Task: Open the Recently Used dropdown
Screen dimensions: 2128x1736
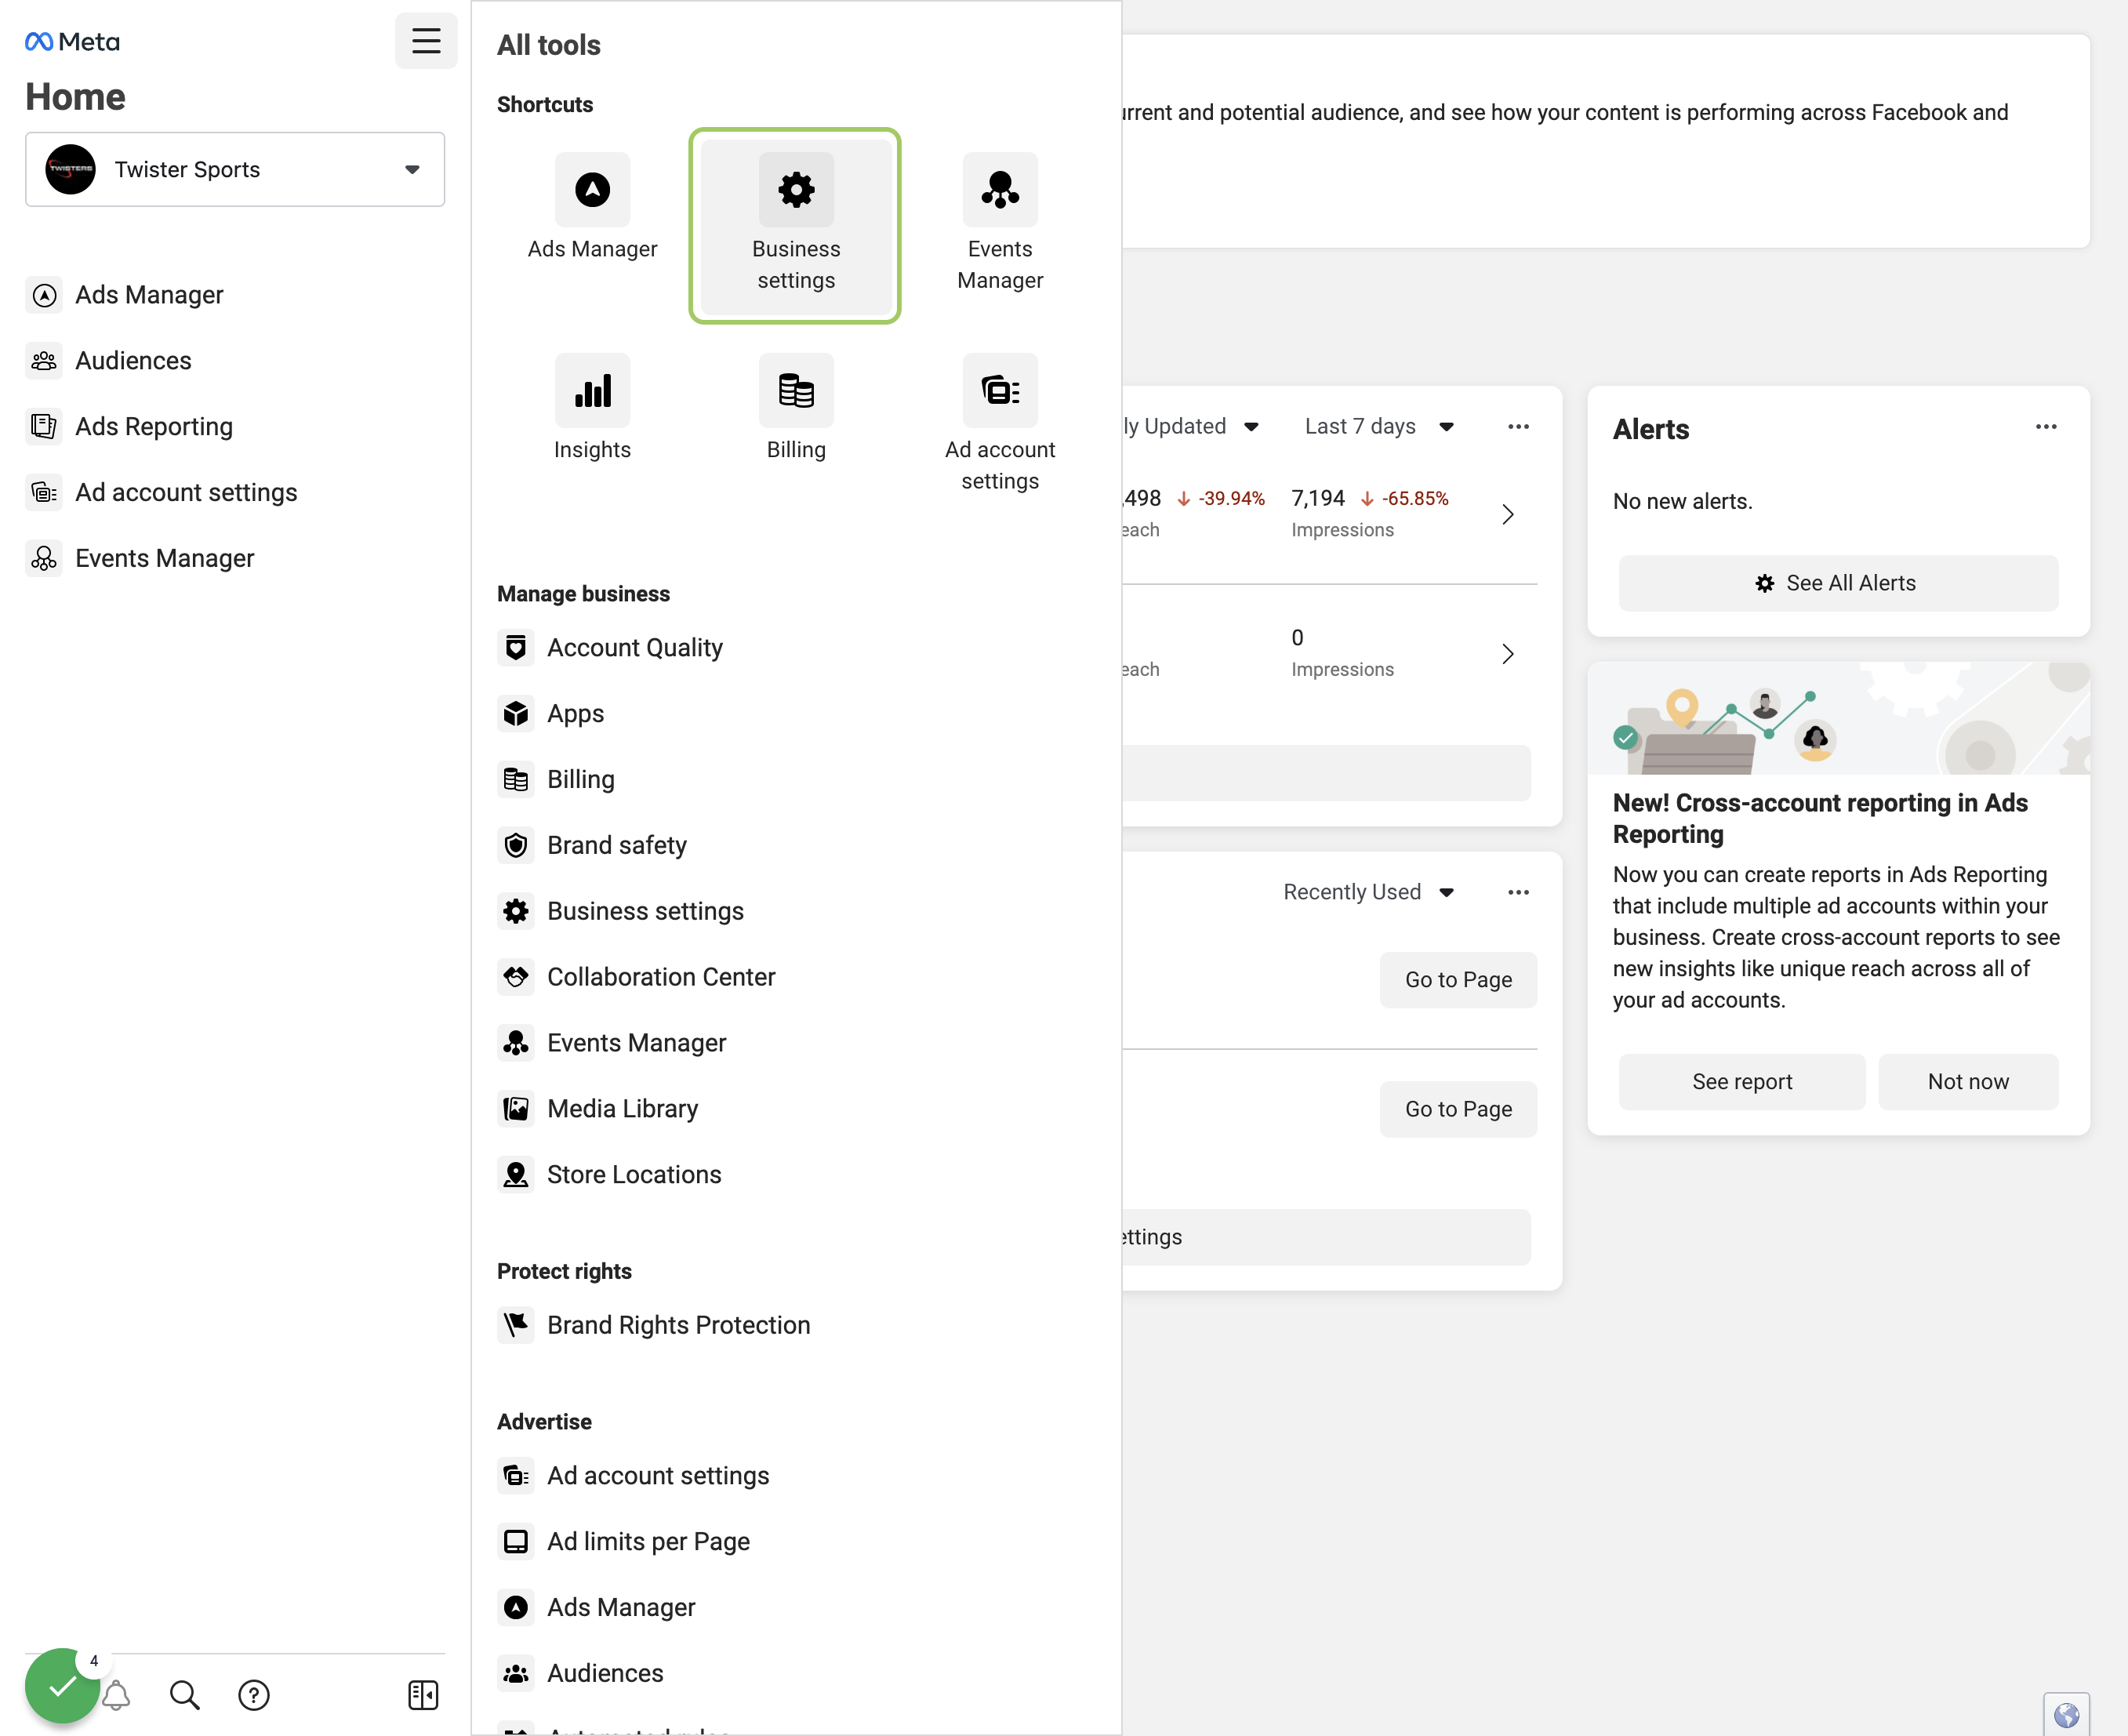Action: point(1368,892)
